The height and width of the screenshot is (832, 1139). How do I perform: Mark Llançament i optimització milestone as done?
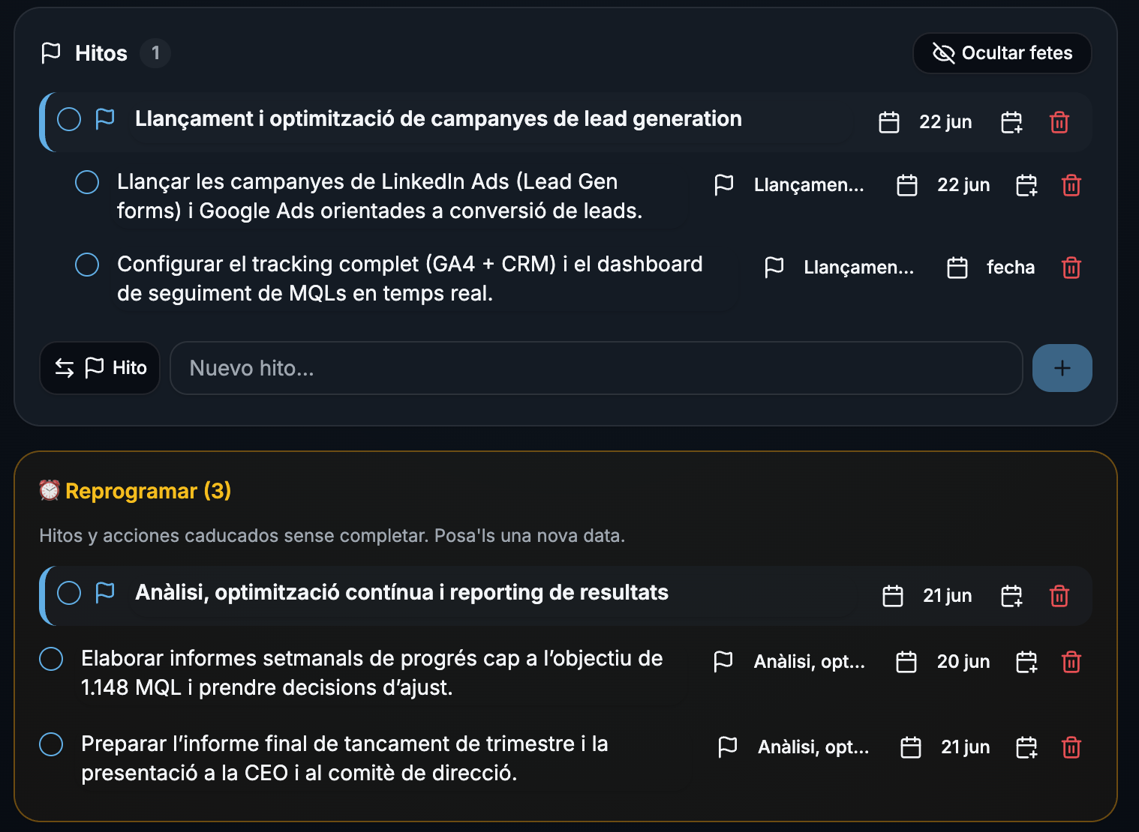[x=69, y=119]
